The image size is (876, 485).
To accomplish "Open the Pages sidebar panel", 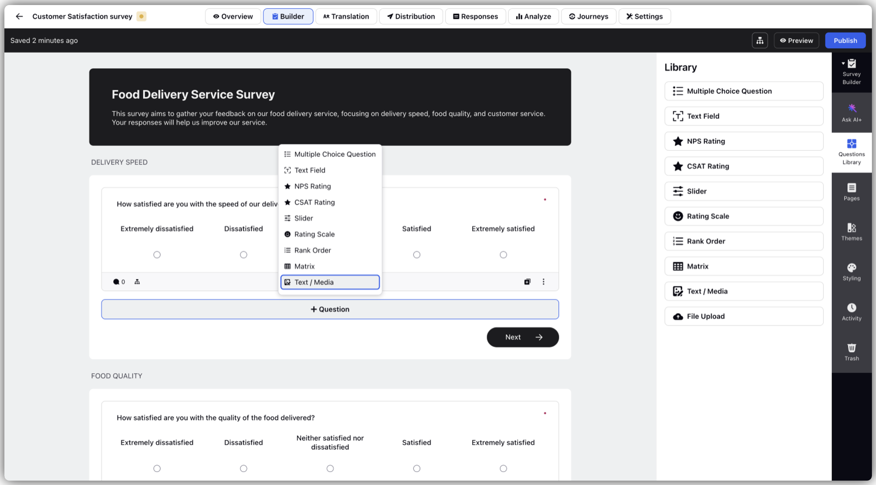I will 852,192.
